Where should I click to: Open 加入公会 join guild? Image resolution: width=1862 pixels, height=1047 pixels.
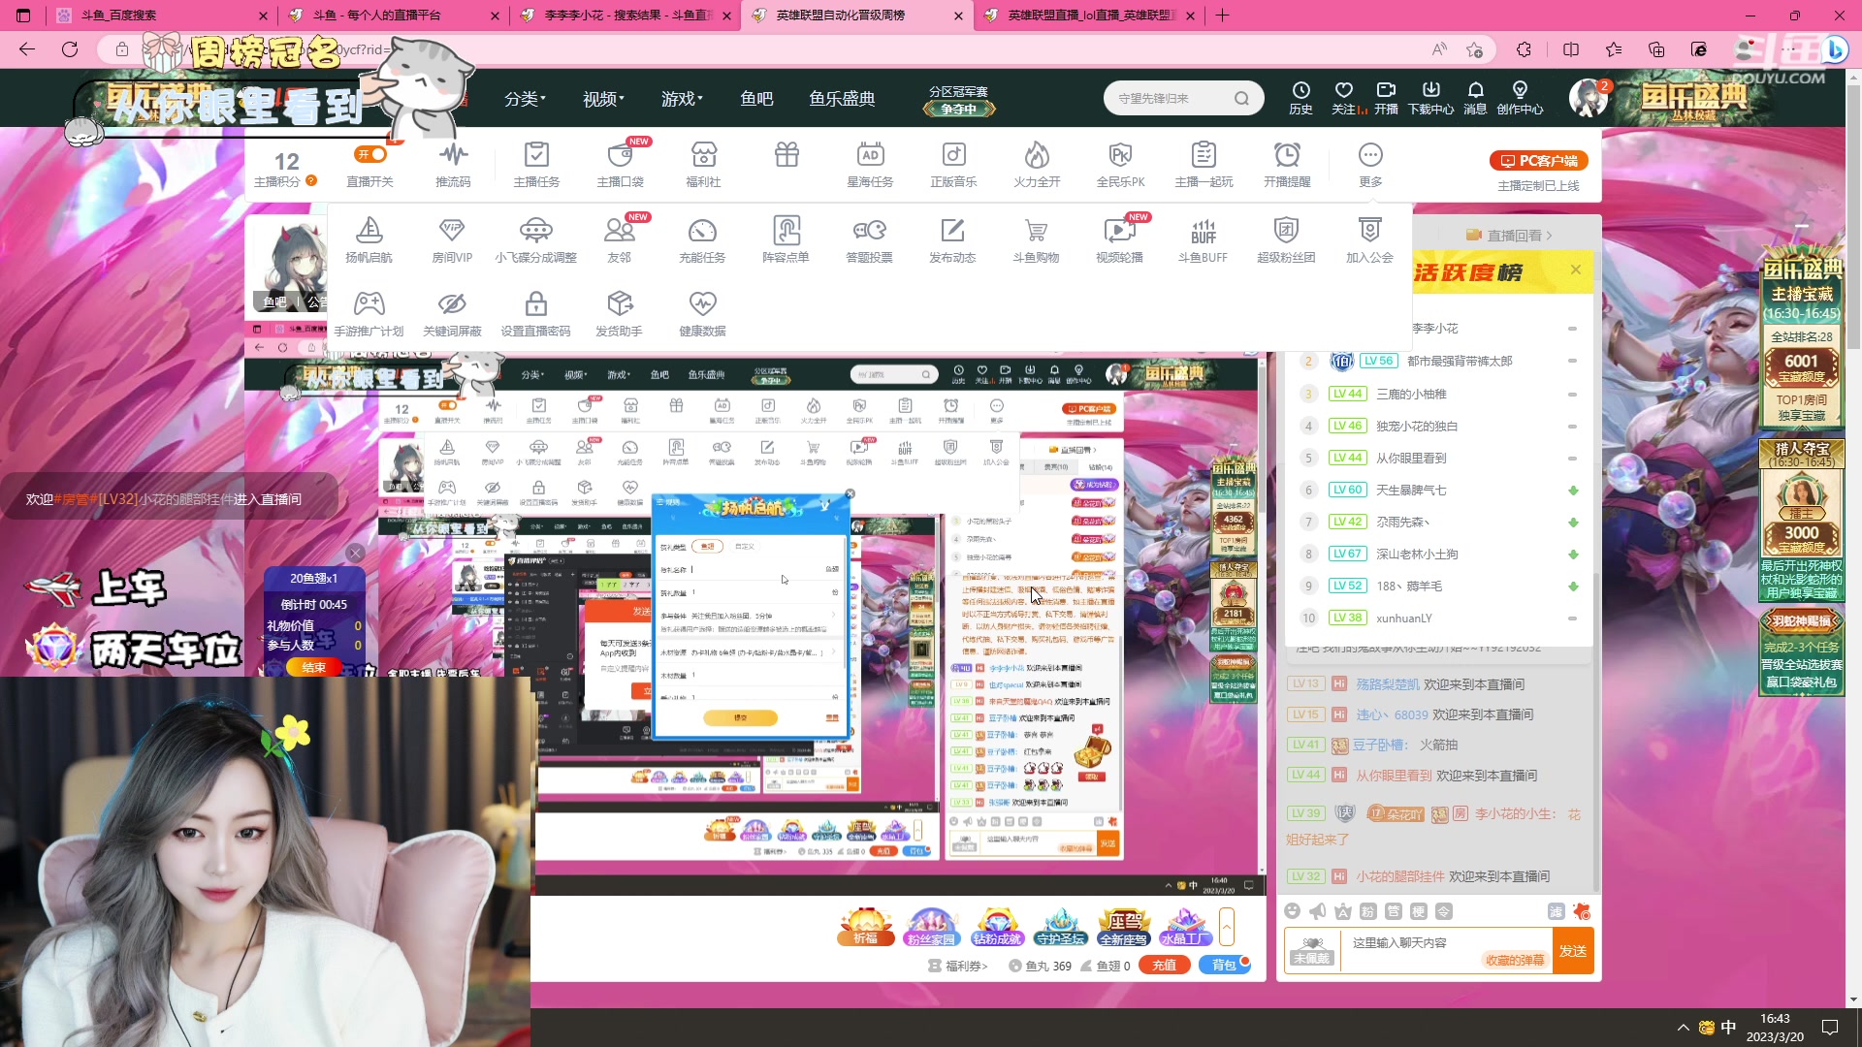coord(1369,239)
